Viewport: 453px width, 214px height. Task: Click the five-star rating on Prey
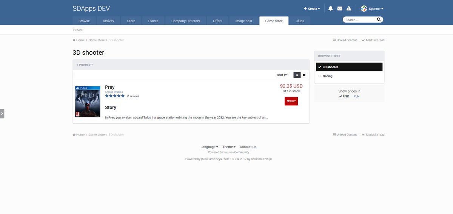pyautogui.click(x=115, y=96)
